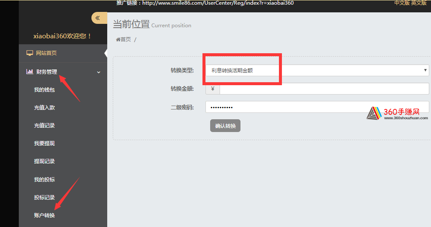This screenshot has width=431, height=227.
Task: Open 网站首页 in sidebar
Action: coord(46,53)
